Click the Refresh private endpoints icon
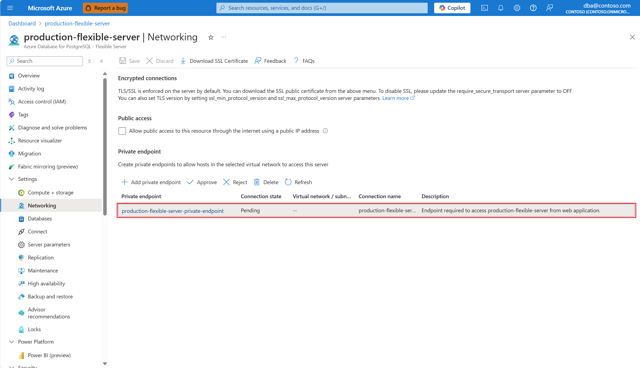640x368 pixels. [x=288, y=182]
